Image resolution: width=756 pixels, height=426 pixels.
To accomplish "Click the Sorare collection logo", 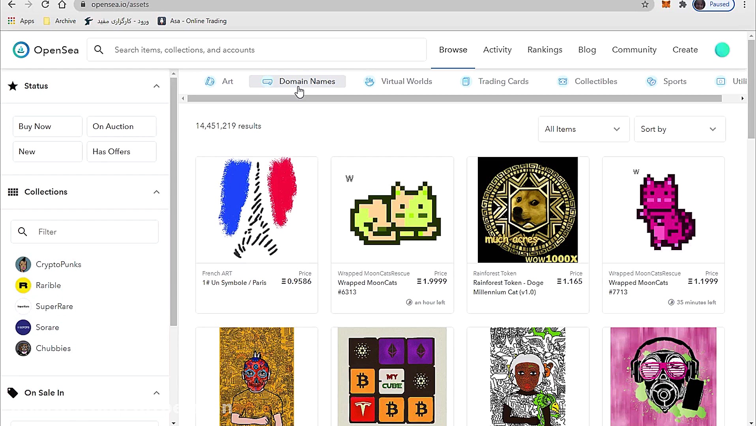I will (23, 327).
